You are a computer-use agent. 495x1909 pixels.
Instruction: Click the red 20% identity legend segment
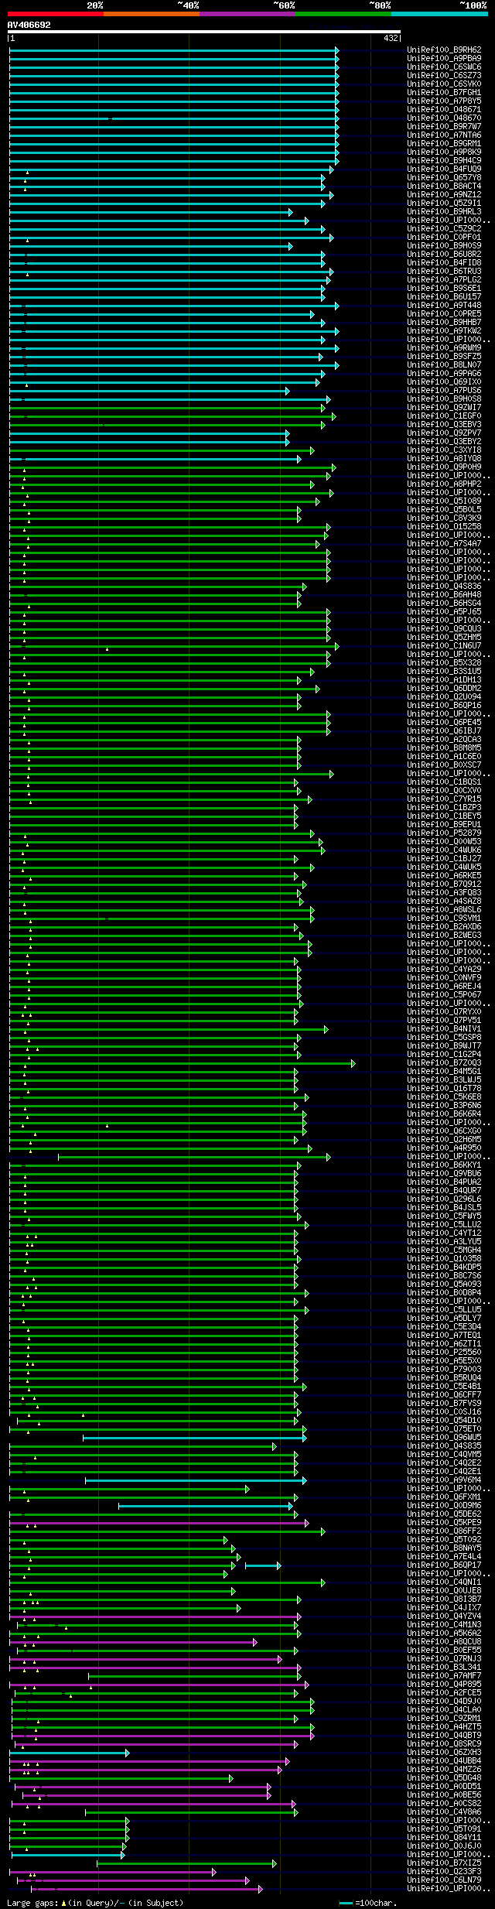pyautogui.click(x=55, y=13)
